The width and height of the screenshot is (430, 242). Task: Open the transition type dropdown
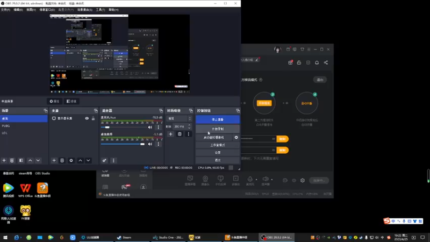click(179, 118)
